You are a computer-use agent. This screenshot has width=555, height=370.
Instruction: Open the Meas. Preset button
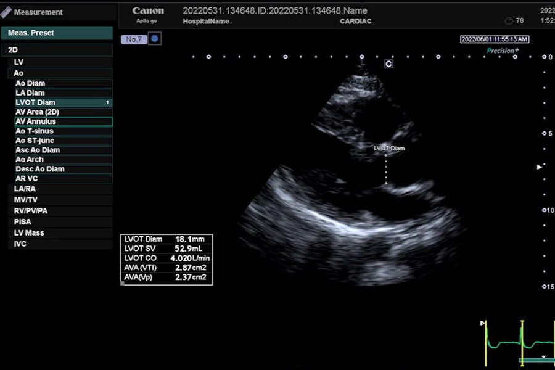[x=57, y=33]
